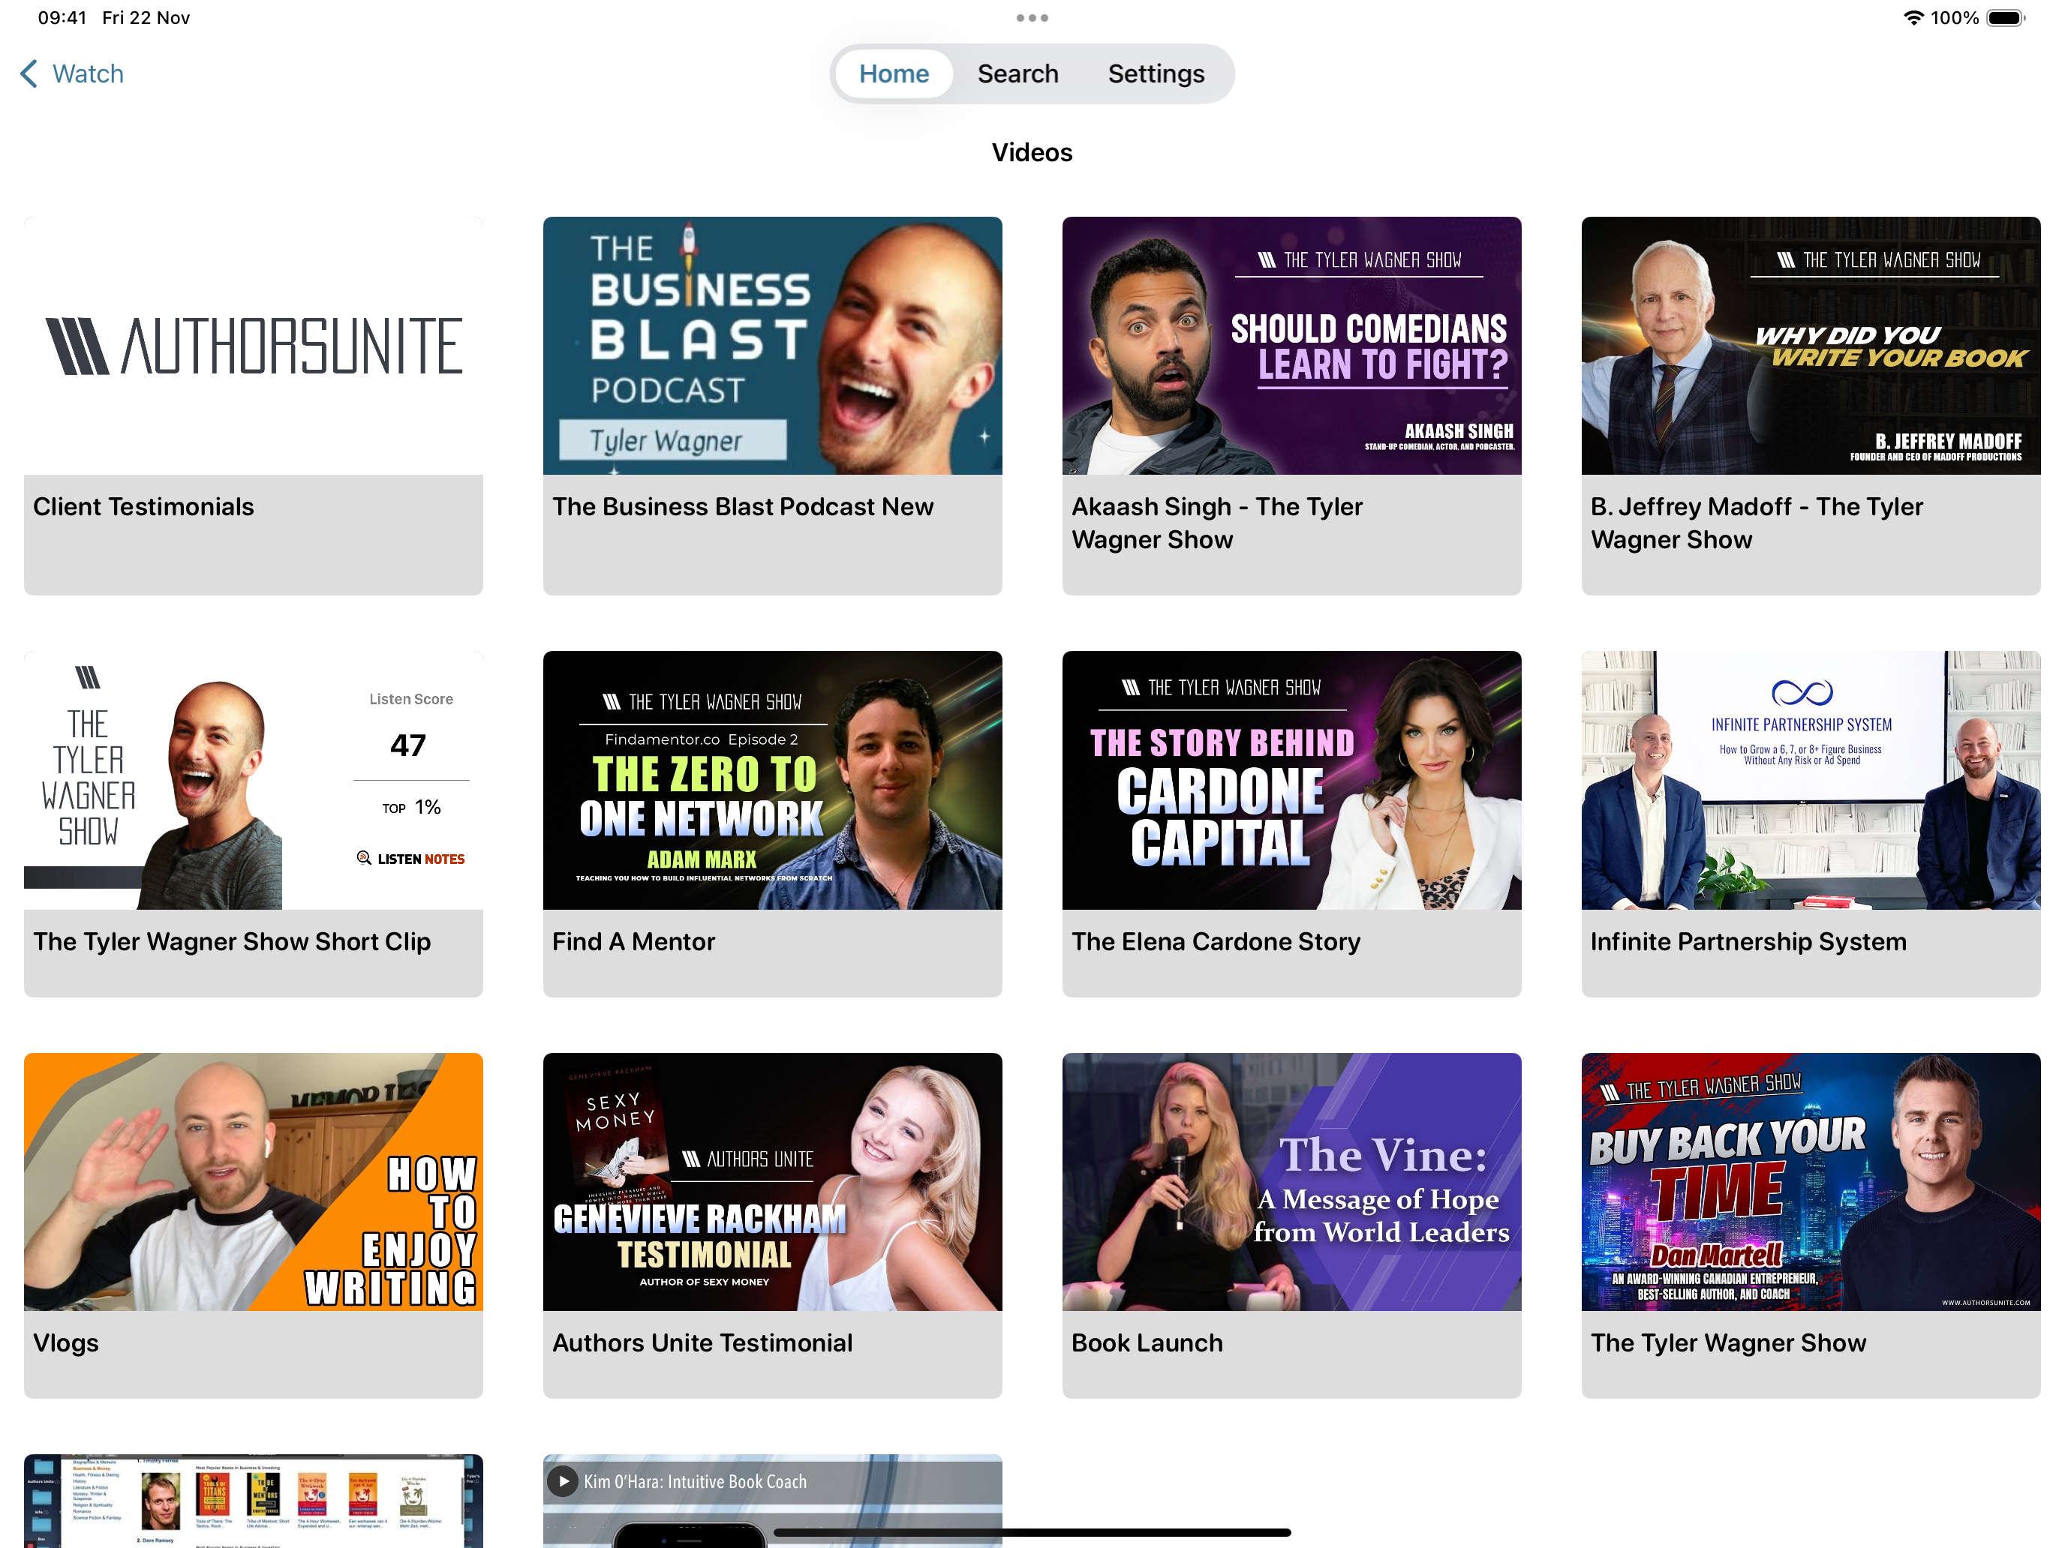Viewport: 2065px width, 1548px height.
Task: Open the Client Testimonials thumbnail
Action: 253,346
